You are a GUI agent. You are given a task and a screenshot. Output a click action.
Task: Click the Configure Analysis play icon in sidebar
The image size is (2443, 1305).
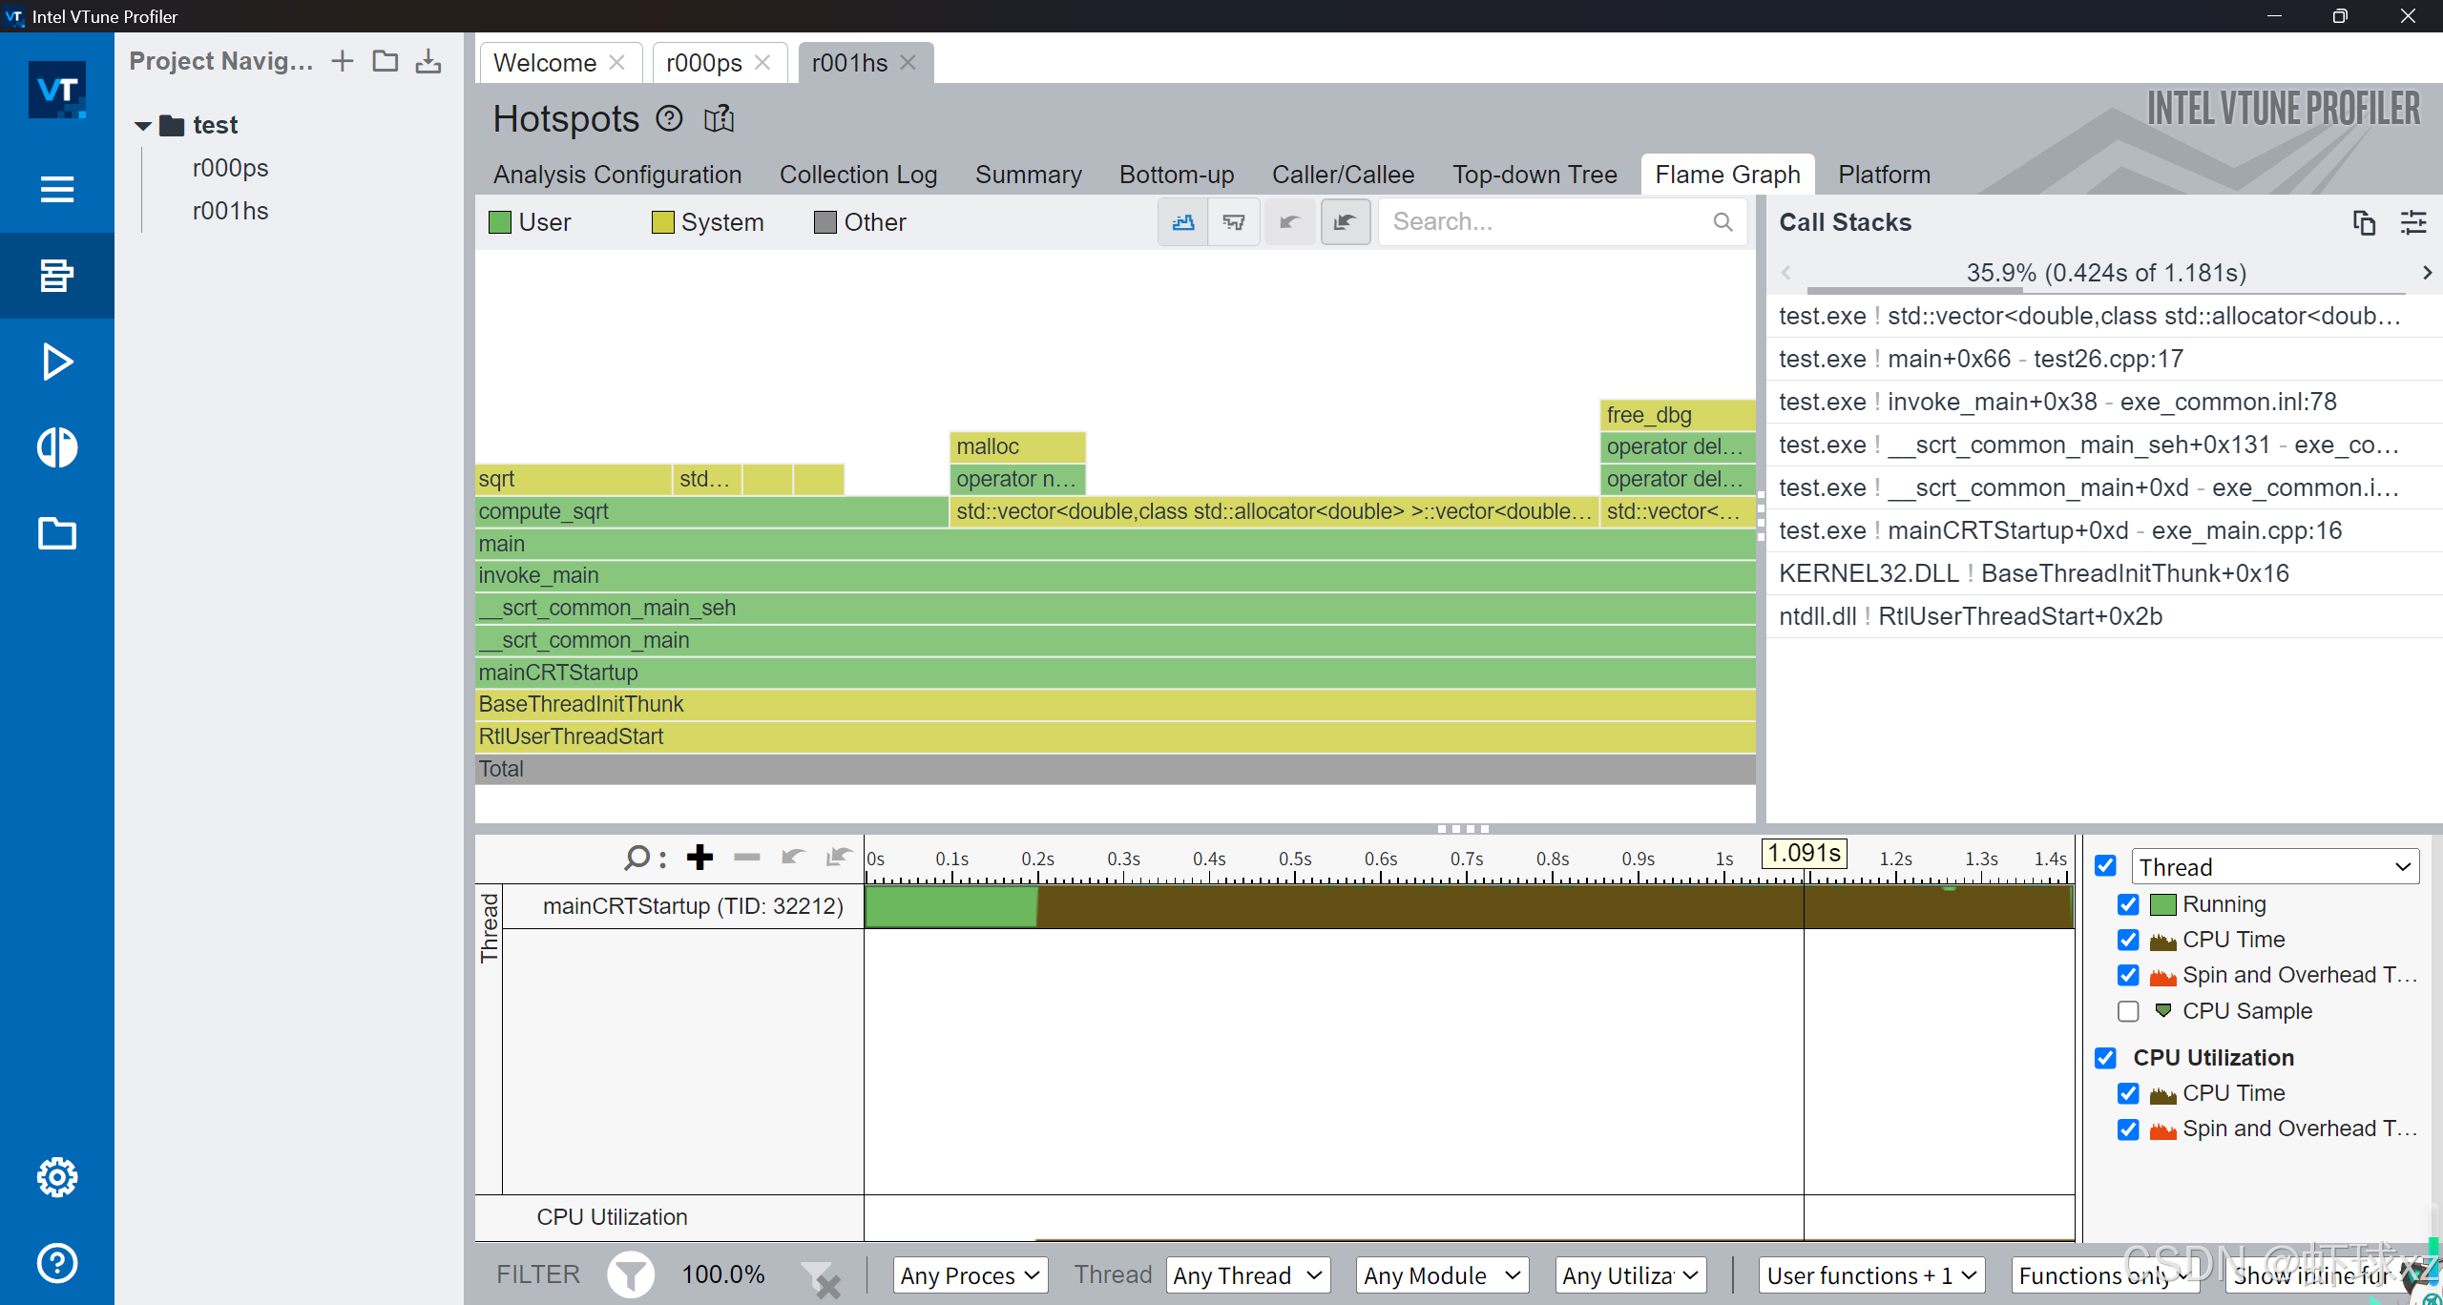pyautogui.click(x=57, y=362)
